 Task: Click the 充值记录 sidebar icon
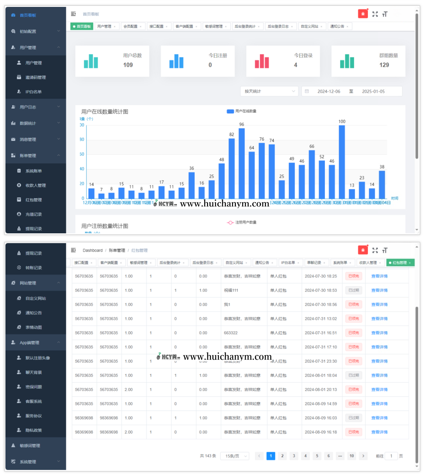coord(19,214)
